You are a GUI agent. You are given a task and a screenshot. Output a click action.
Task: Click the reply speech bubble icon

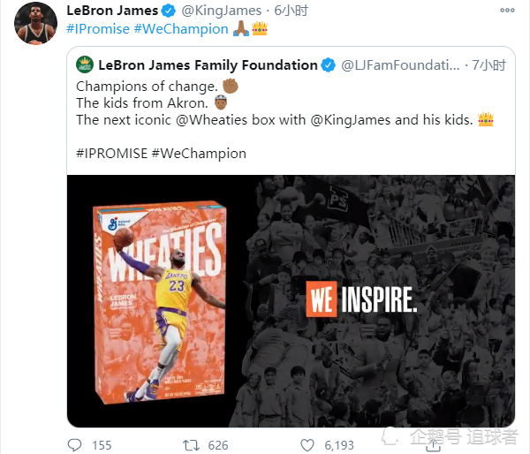click(x=76, y=444)
